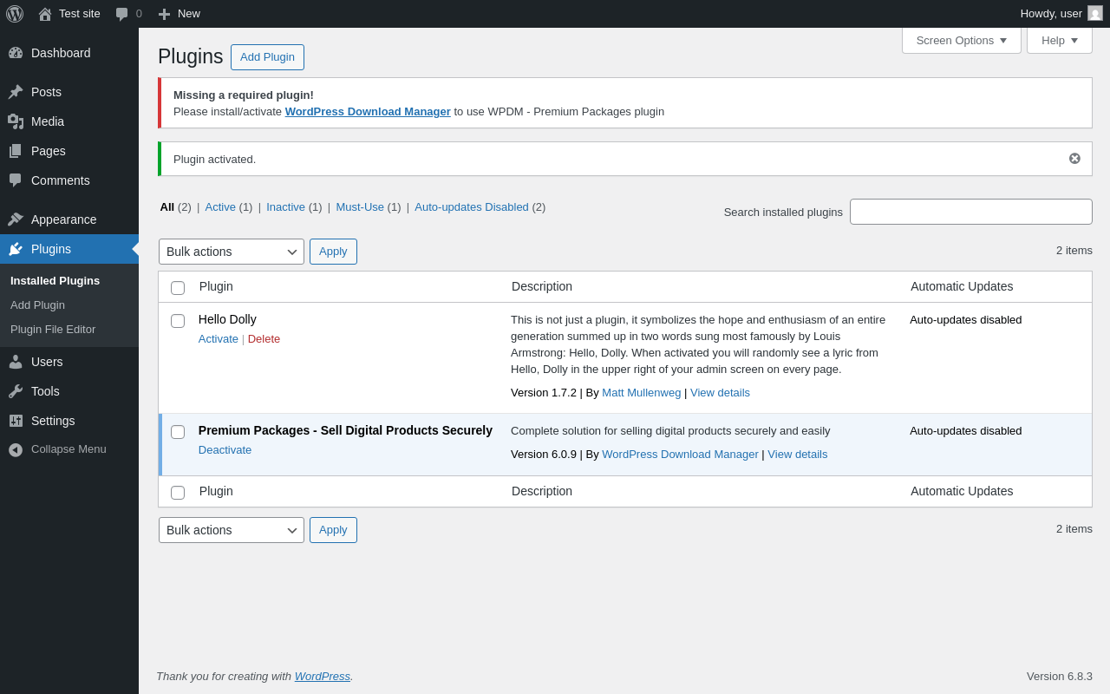Filter plugins by the Inactive tab
Screen dimensions: 1110x694
[x=285, y=206]
